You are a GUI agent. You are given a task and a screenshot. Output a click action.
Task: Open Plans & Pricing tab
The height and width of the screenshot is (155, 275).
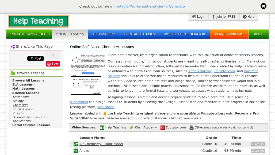[229, 34]
